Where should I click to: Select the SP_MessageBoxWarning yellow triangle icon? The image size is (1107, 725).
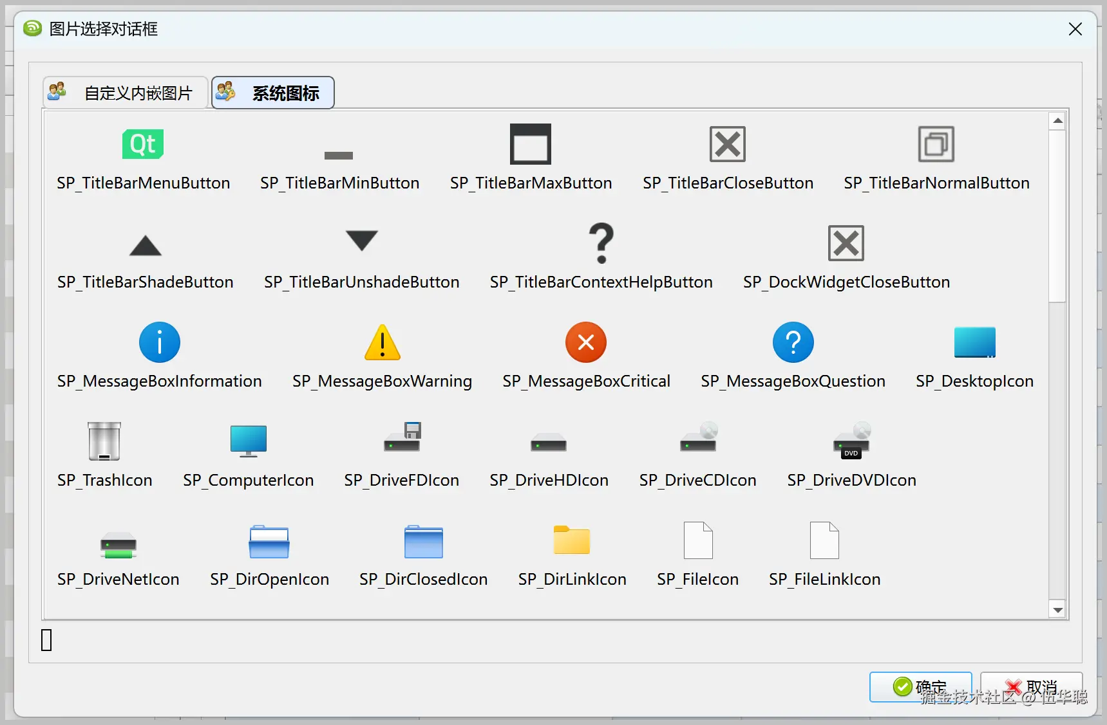point(383,342)
